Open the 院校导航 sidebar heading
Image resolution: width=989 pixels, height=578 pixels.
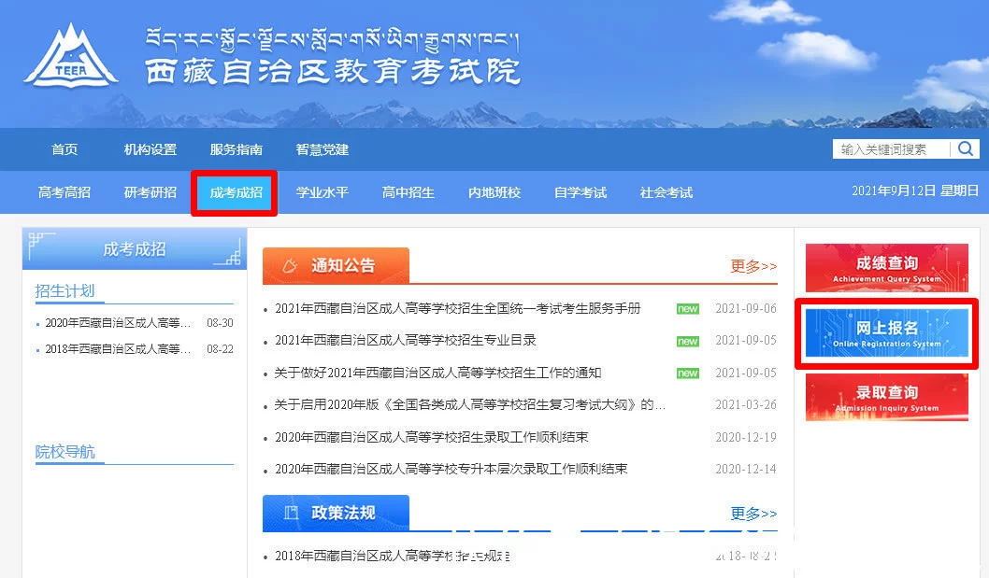(x=64, y=451)
